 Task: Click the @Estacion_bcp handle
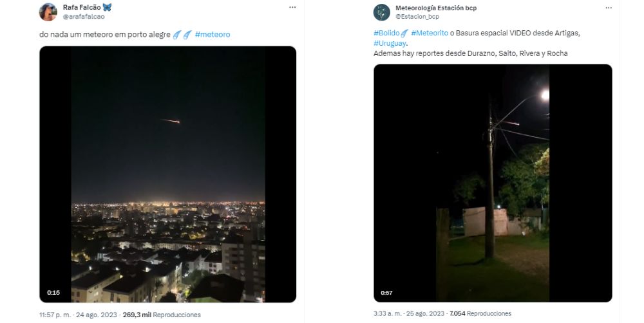pyautogui.click(x=419, y=17)
